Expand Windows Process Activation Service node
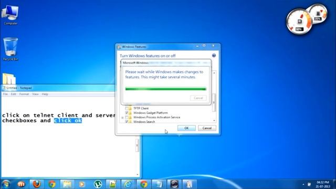 coord(122,118)
